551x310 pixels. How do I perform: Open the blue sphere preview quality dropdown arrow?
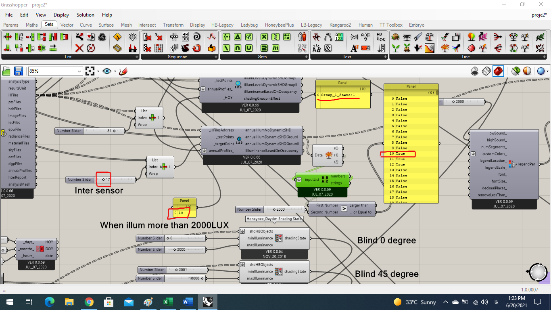pos(547,71)
